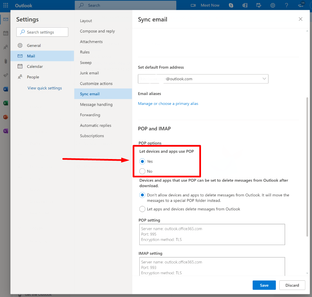Open the Forwarding section

(x=103, y=115)
